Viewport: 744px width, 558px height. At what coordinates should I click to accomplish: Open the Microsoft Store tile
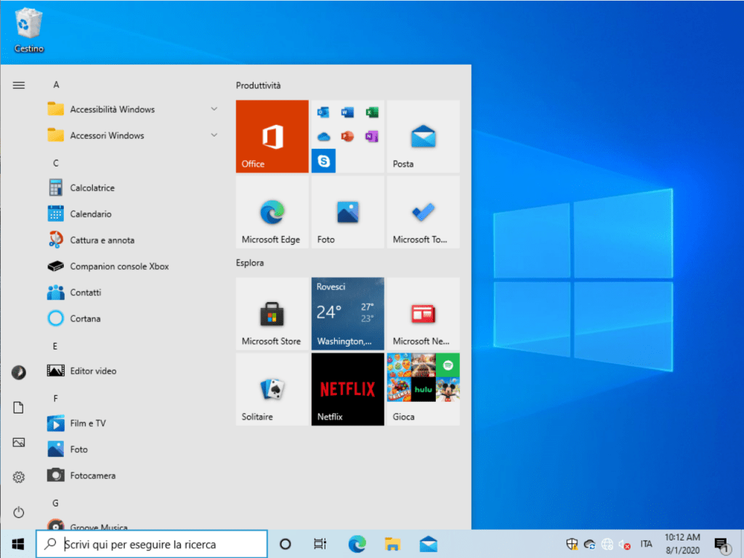tap(272, 314)
